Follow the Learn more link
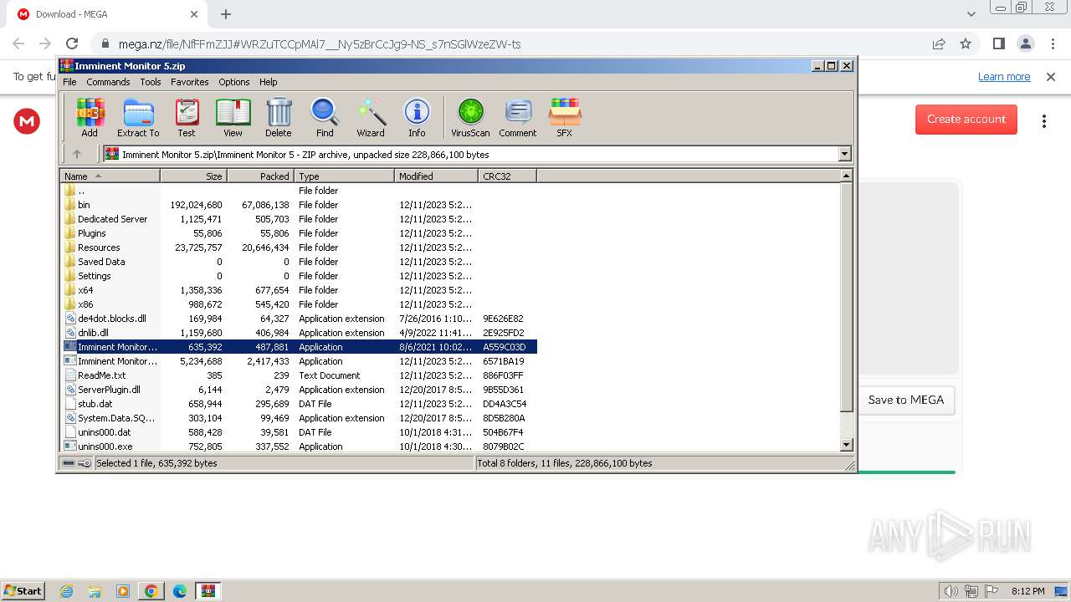Viewport: 1071px width, 602px height. coord(1004,76)
